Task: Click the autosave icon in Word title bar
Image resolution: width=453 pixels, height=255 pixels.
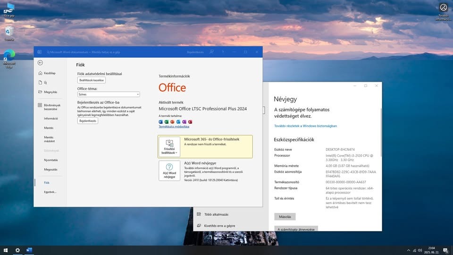Action: tap(40, 52)
